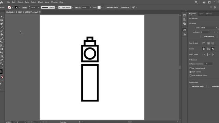Select the Eraser tool
The image size is (219, 123).
point(2,35)
